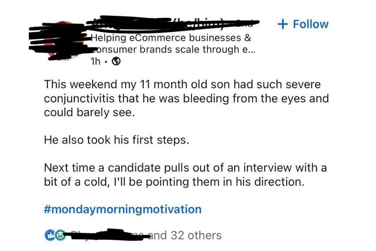Viewport: 376px width, 251px height.
Task: Click the line starting "Next time a candidate"
Action: 185,168
